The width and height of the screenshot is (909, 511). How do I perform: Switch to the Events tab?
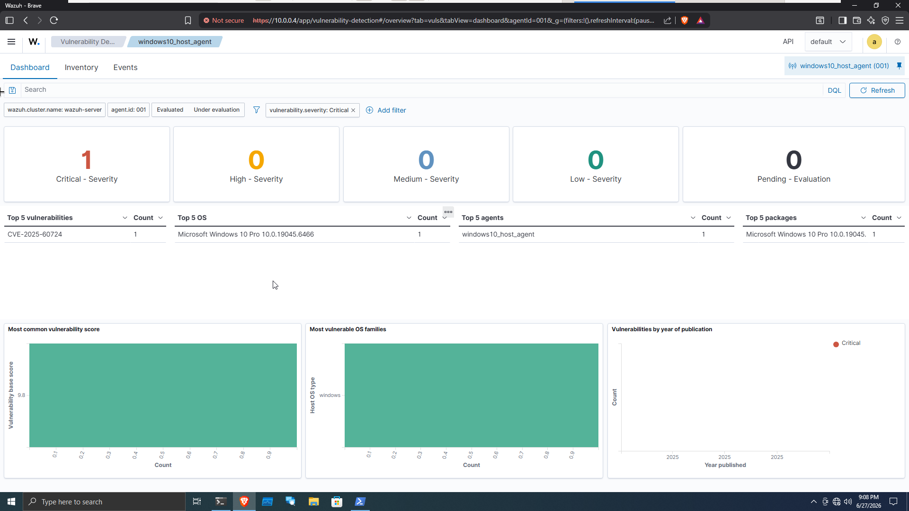[x=125, y=68]
